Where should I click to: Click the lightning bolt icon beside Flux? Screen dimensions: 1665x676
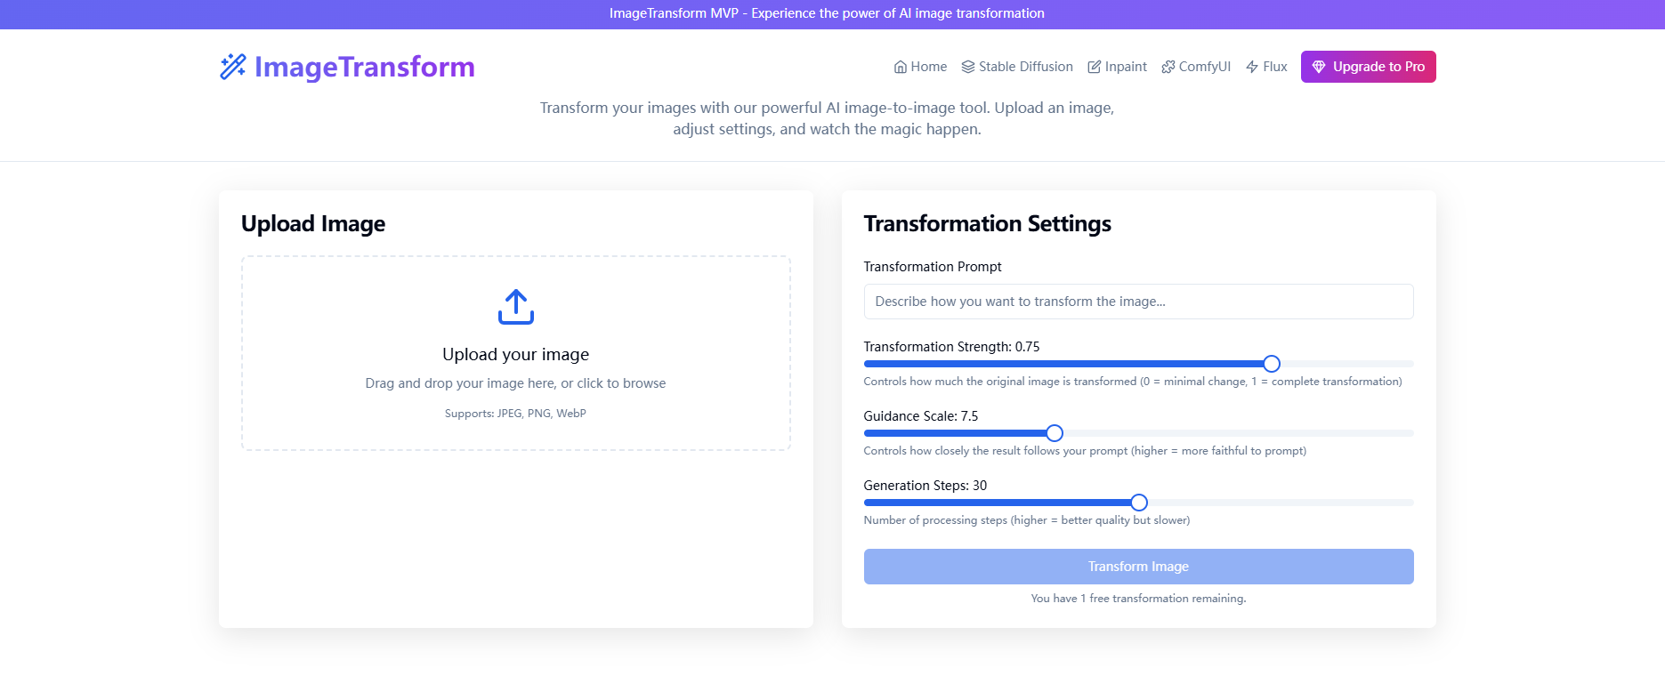(1252, 67)
